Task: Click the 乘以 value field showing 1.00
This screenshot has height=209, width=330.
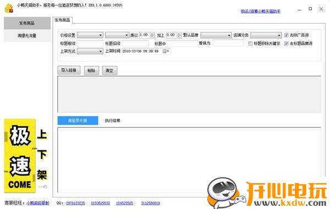Action: coord(145,35)
